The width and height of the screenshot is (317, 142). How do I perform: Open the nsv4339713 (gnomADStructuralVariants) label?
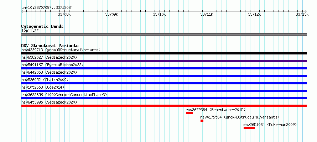point(61,50)
